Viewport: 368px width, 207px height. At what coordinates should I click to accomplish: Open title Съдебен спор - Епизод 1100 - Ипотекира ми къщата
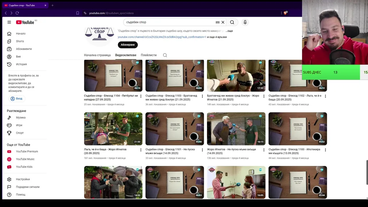tap(294, 151)
